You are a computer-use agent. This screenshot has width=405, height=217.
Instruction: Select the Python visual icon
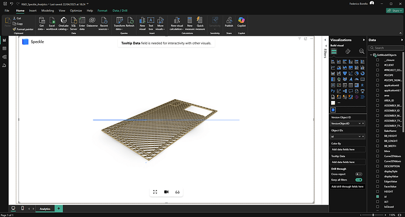tap(333, 91)
